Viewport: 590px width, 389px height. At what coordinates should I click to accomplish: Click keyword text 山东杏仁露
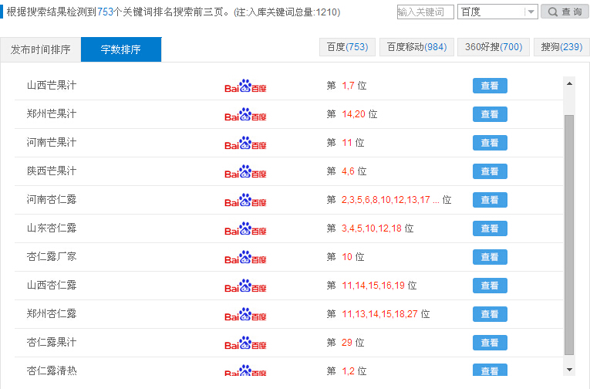click(x=52, y=228)
